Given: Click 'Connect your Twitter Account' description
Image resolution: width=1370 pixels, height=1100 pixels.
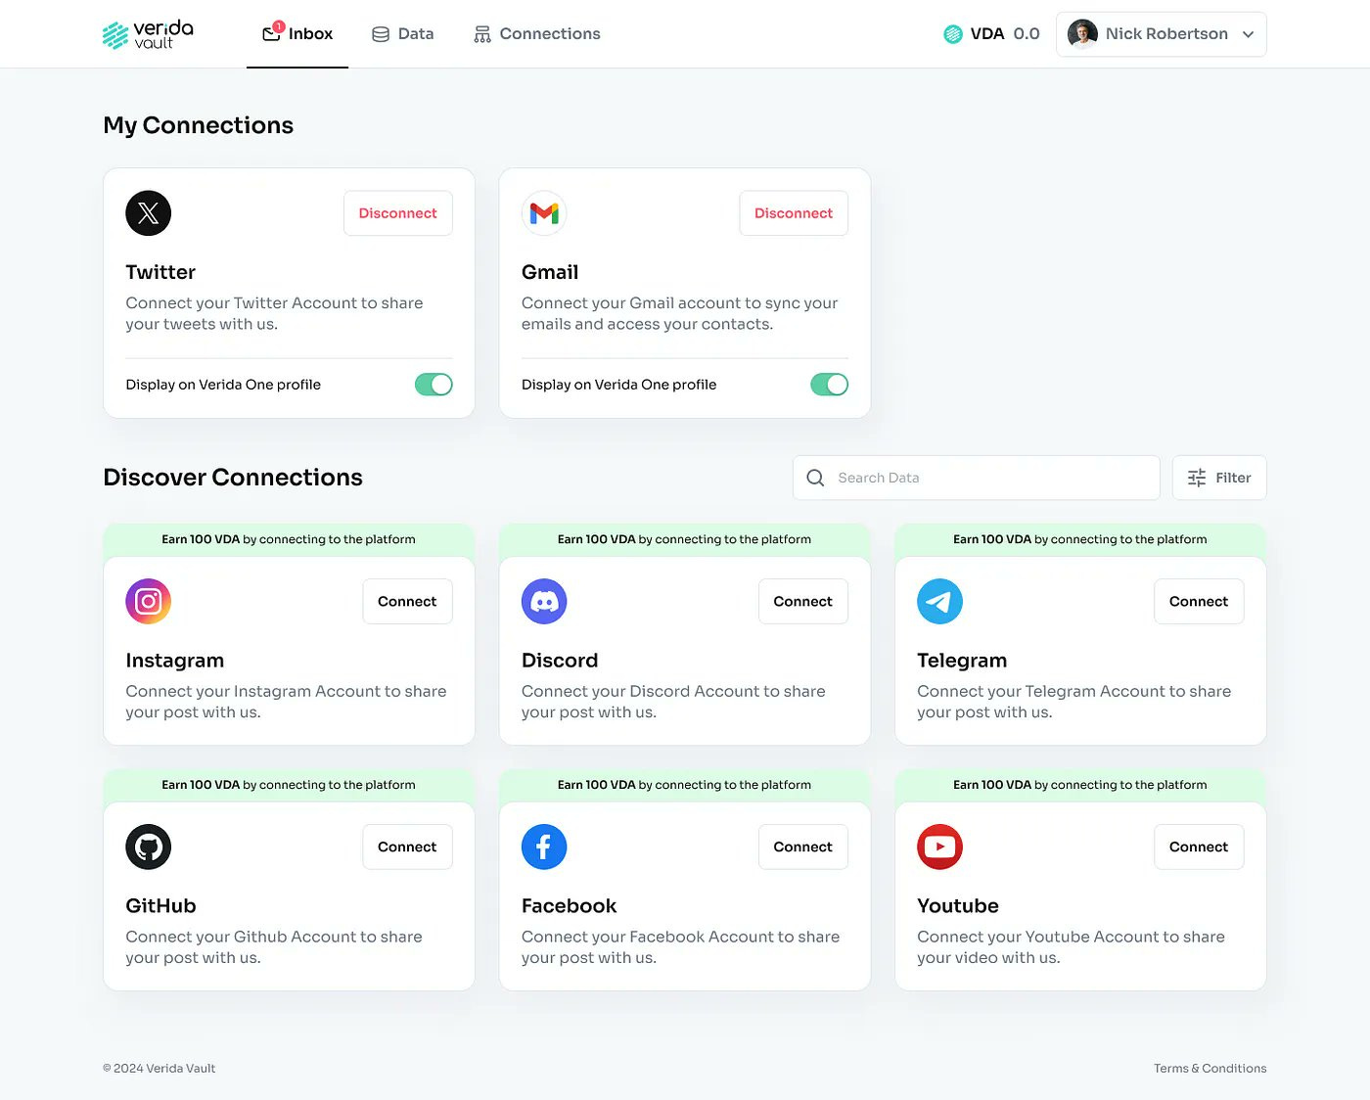Looking at the screenshot, I should (274, 313).
